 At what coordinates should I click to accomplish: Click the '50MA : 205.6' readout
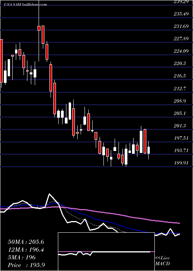click(x=26, y=242)
